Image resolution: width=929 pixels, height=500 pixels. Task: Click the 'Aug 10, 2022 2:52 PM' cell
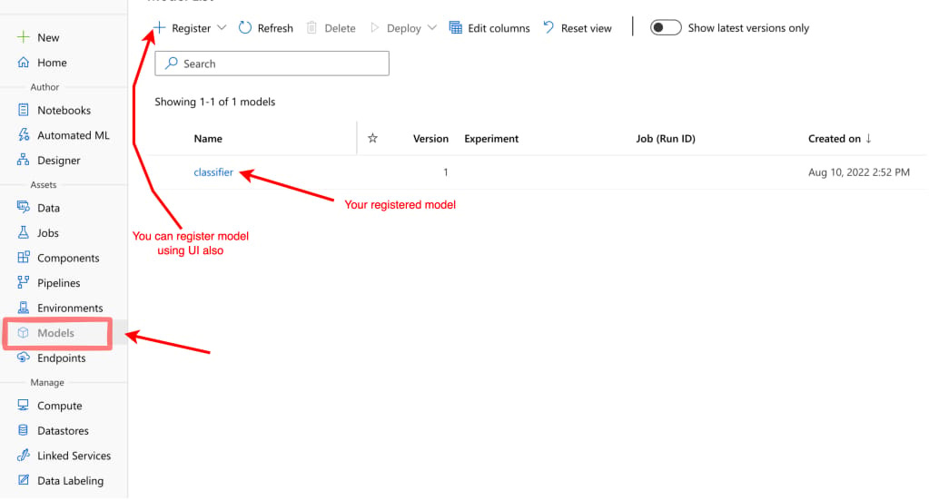(858, 172)
